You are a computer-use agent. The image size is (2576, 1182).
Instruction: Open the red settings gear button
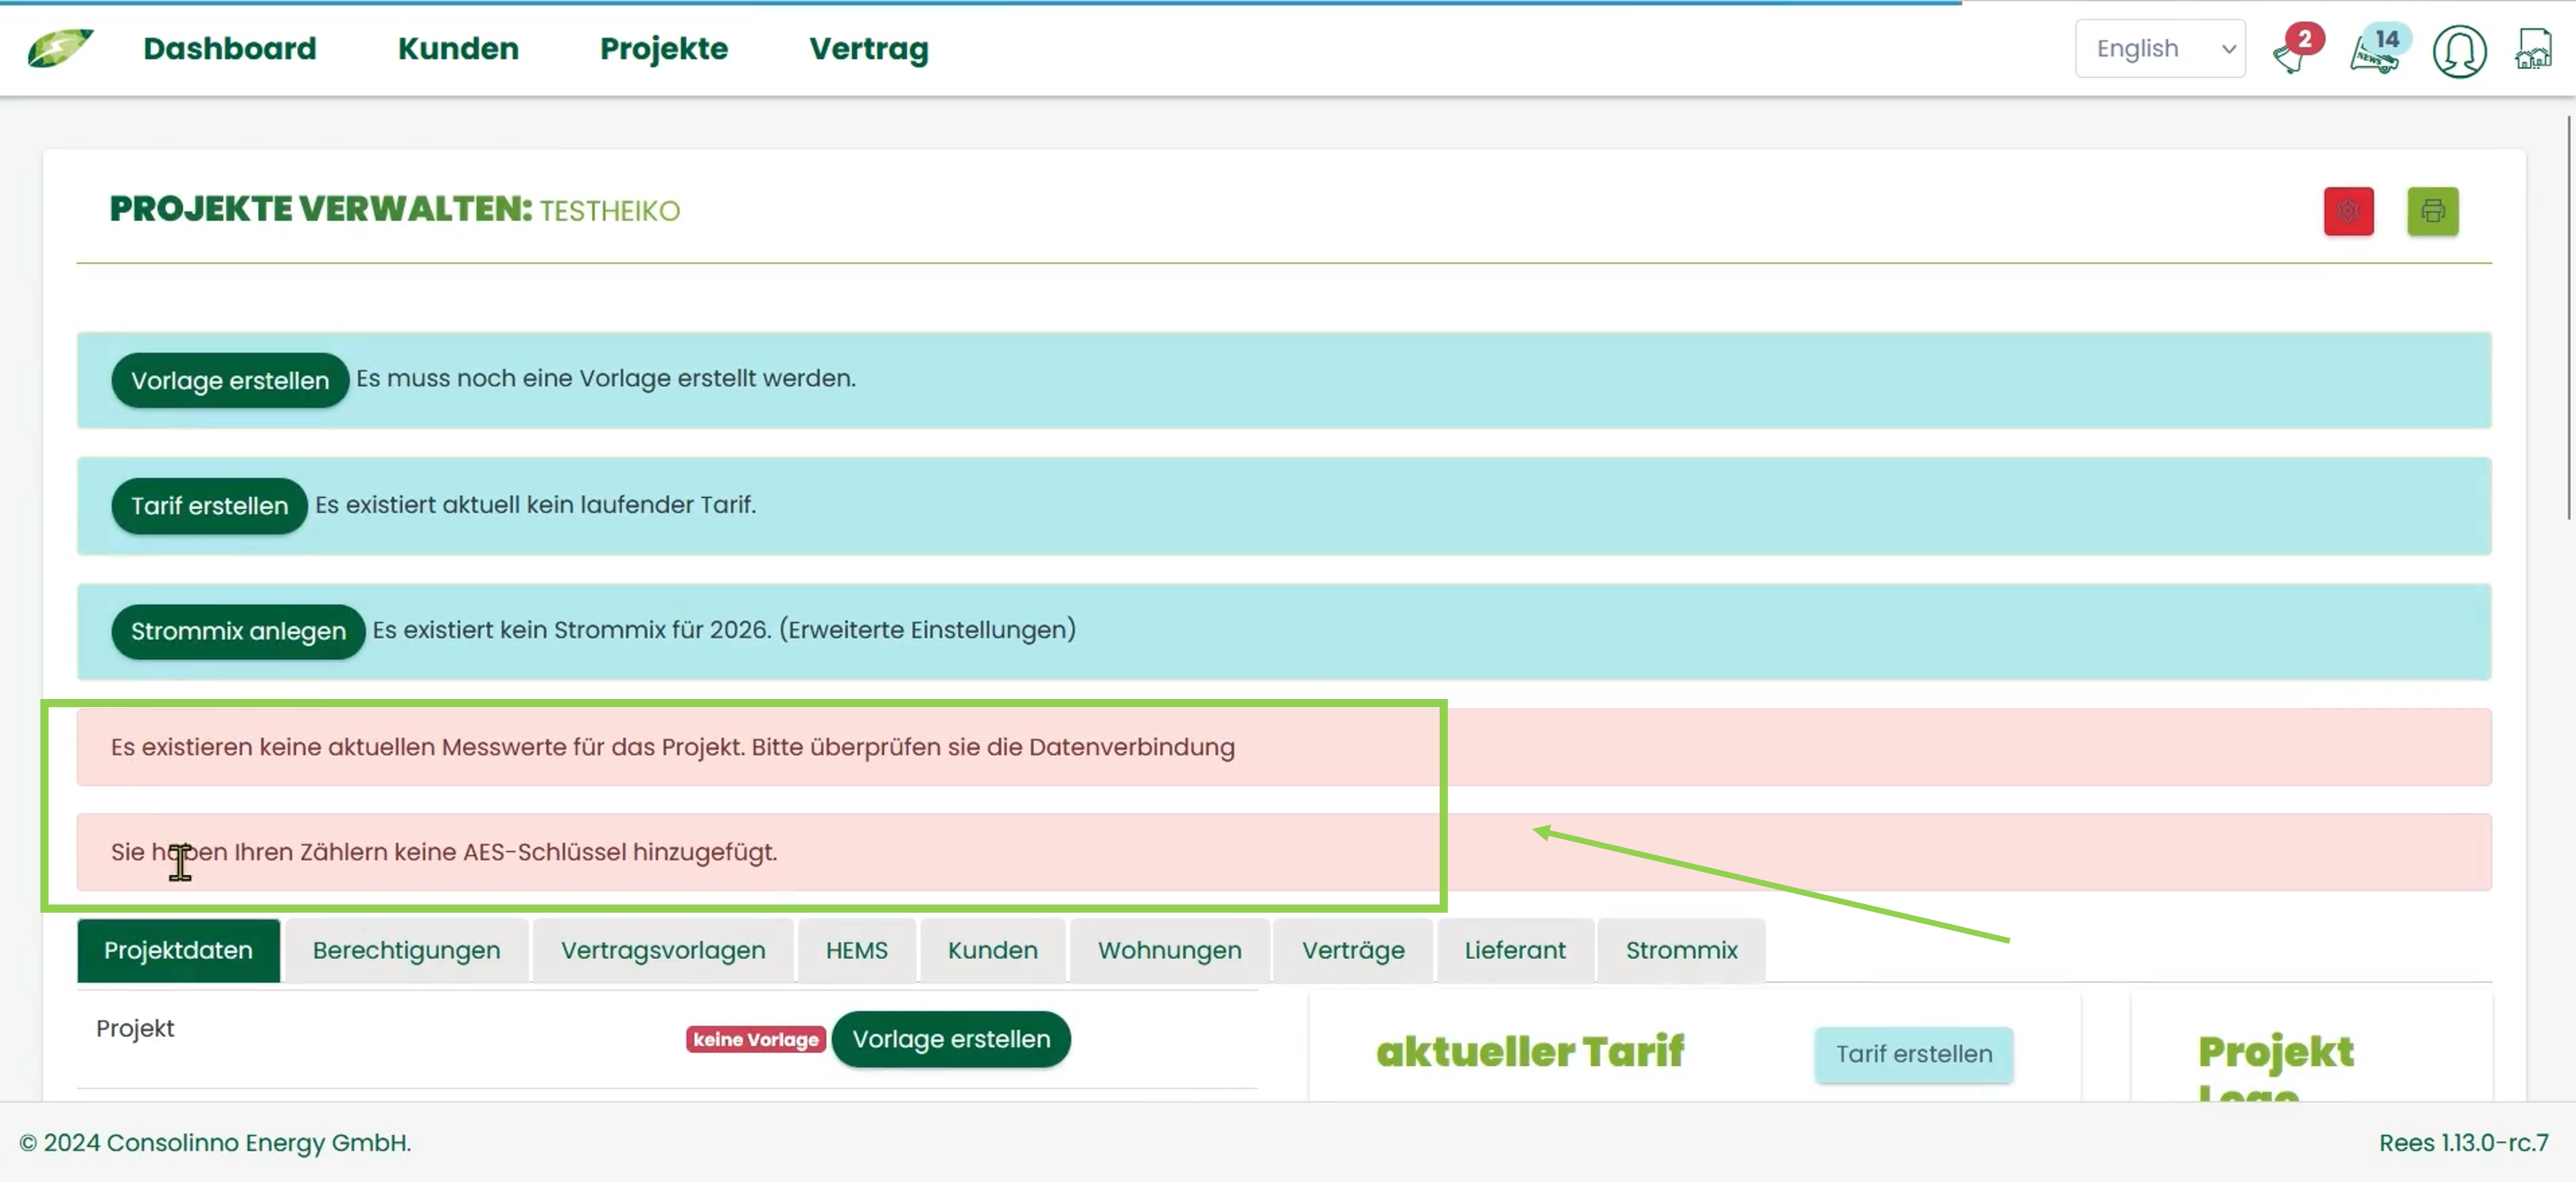click(2349, 211)
